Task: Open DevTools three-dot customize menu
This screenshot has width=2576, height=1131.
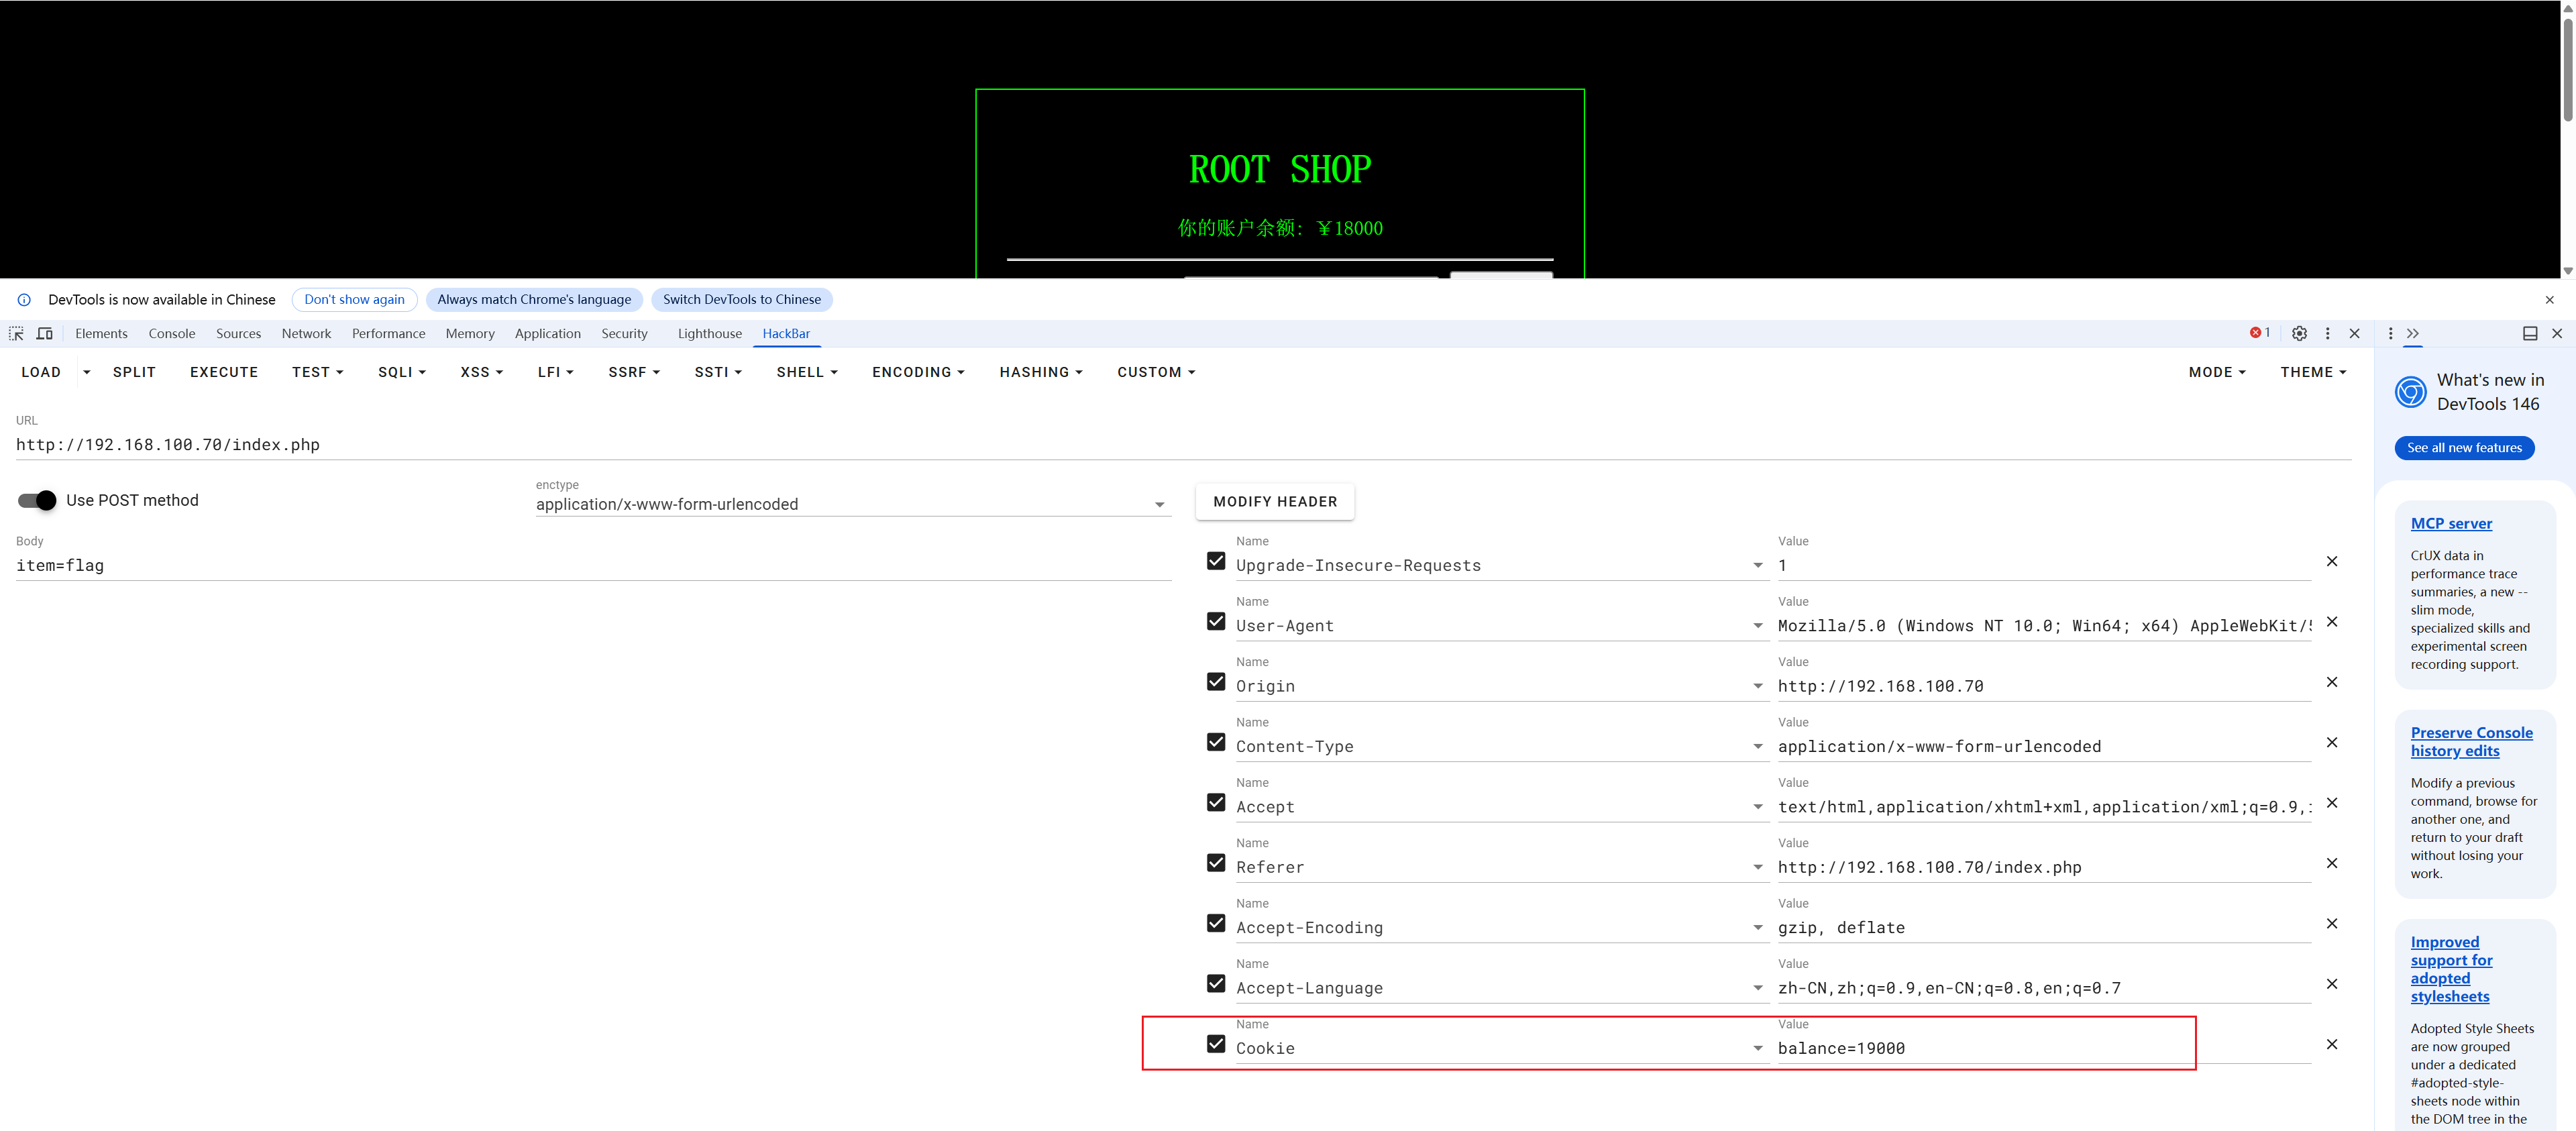Action: point(2327,333)
